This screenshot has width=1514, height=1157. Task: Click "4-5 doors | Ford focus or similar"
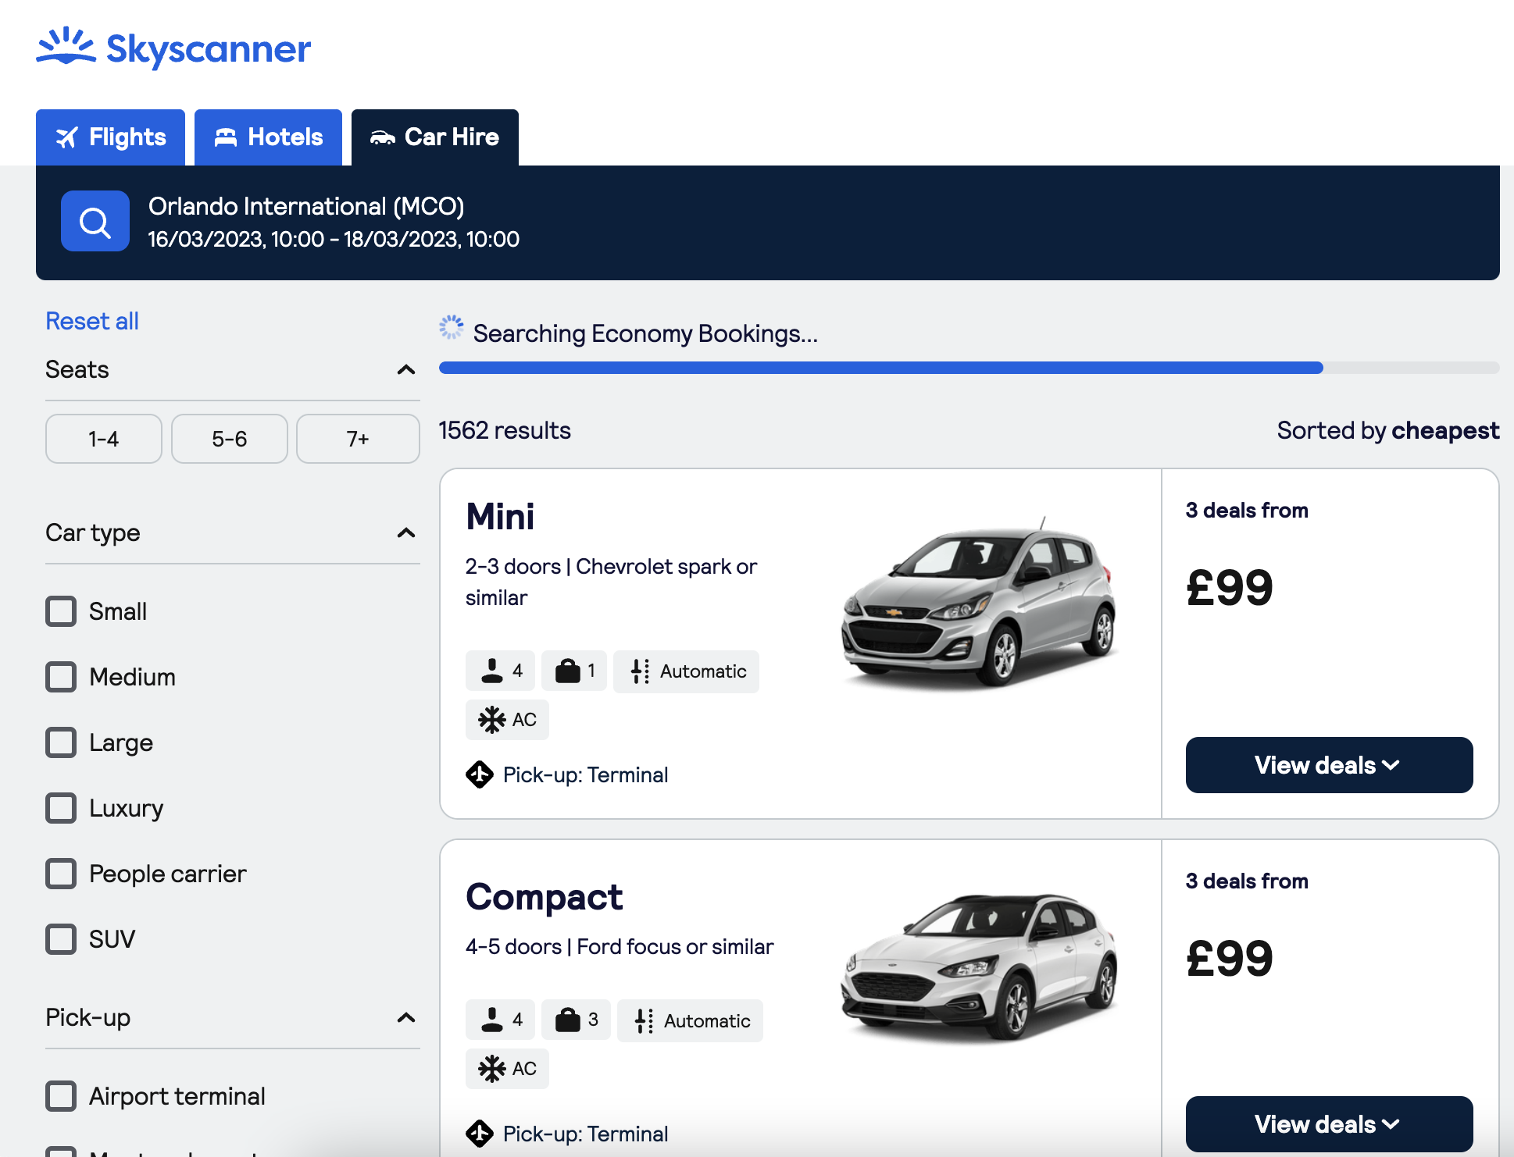point(620,946)
